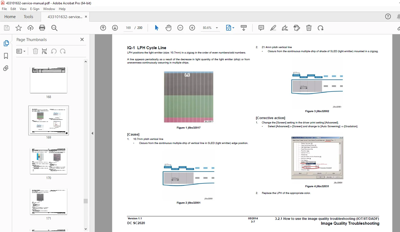
Task: Enable scrolling mode from the toolbar
Action: [x=244, y=28]
